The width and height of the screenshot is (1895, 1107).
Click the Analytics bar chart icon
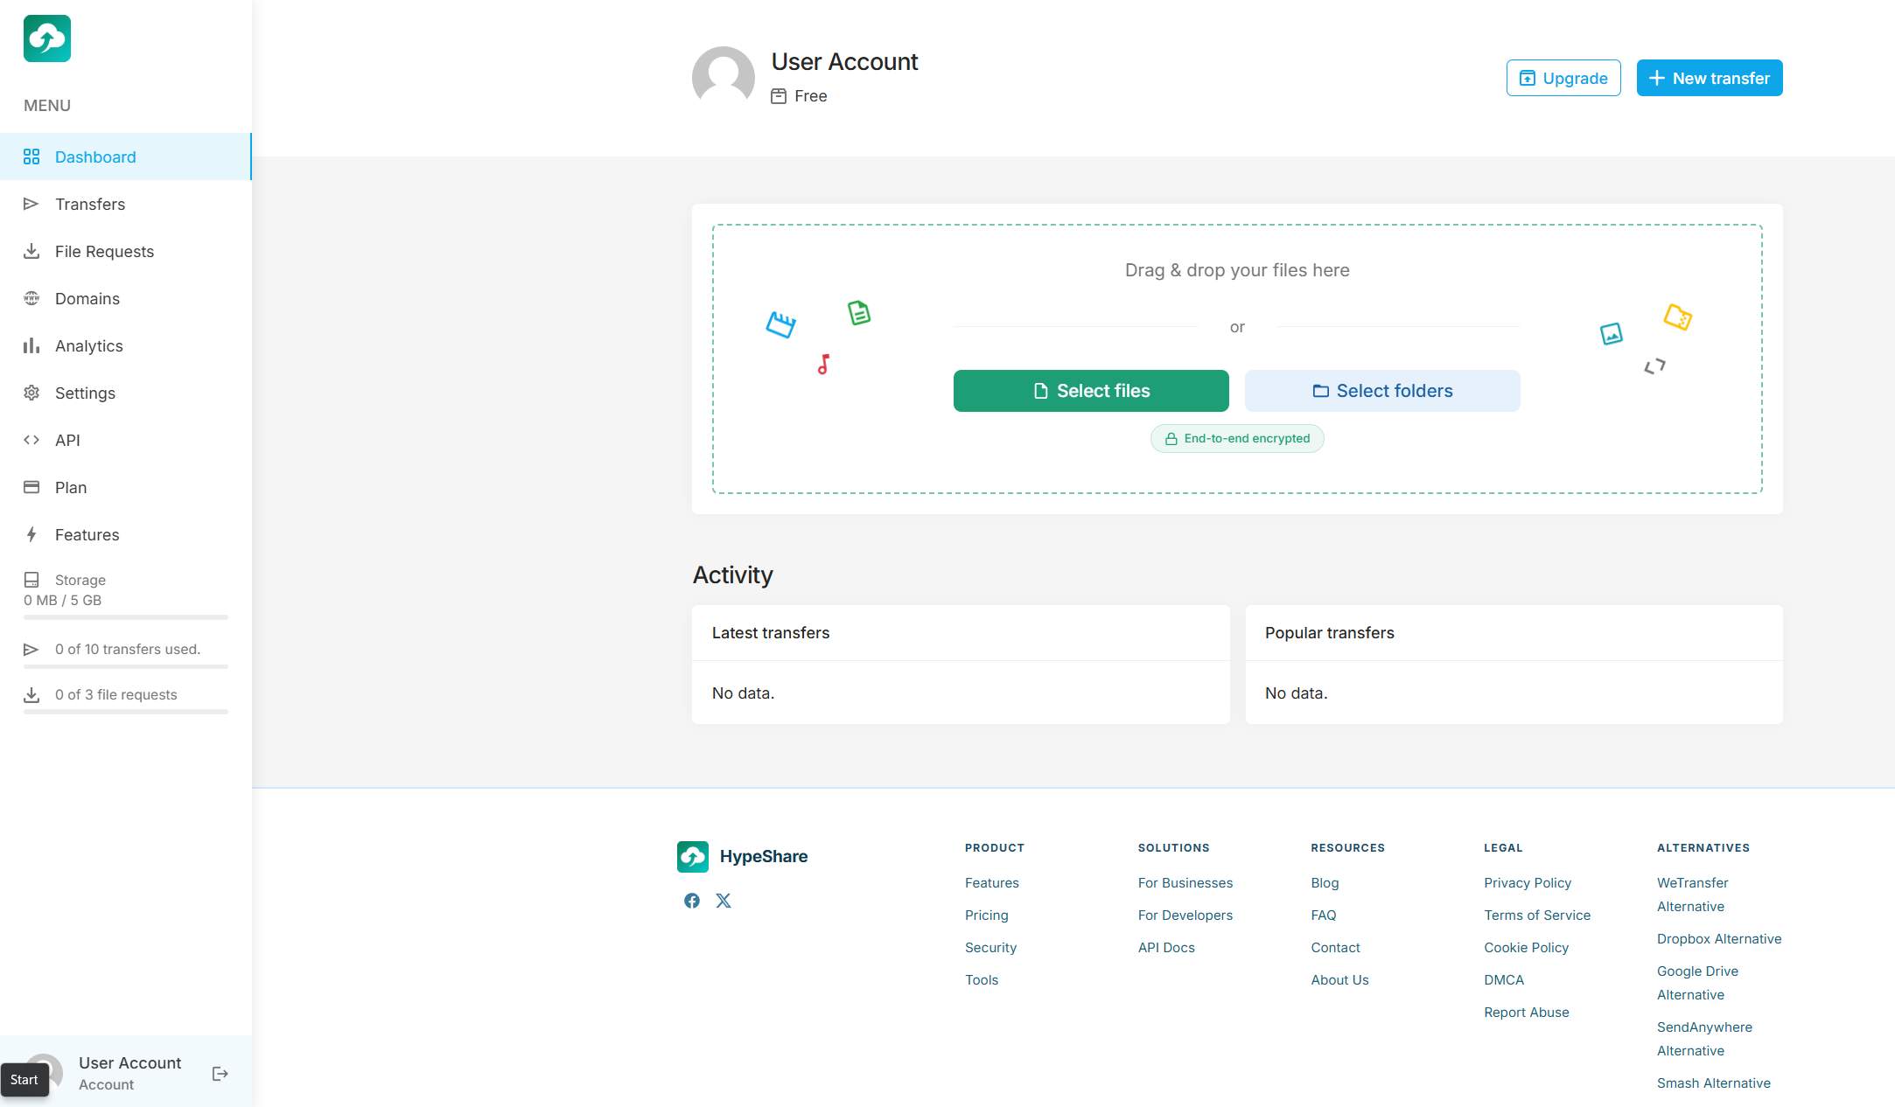pos(31,345)
